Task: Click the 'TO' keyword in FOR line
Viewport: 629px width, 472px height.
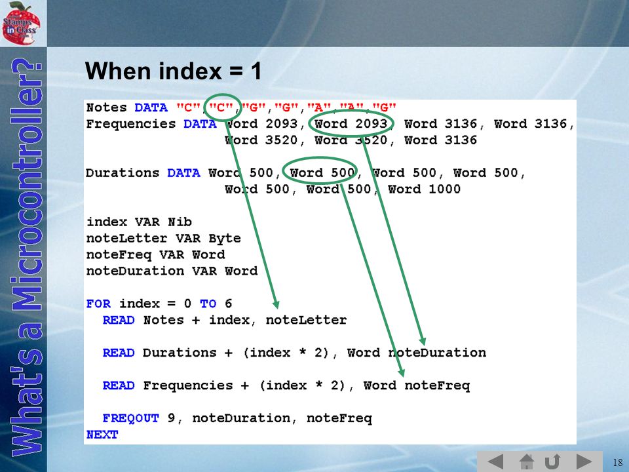Action: point(208,304)
